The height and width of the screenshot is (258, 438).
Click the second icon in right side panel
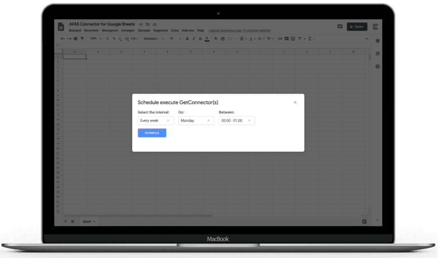tap(378, 53)
